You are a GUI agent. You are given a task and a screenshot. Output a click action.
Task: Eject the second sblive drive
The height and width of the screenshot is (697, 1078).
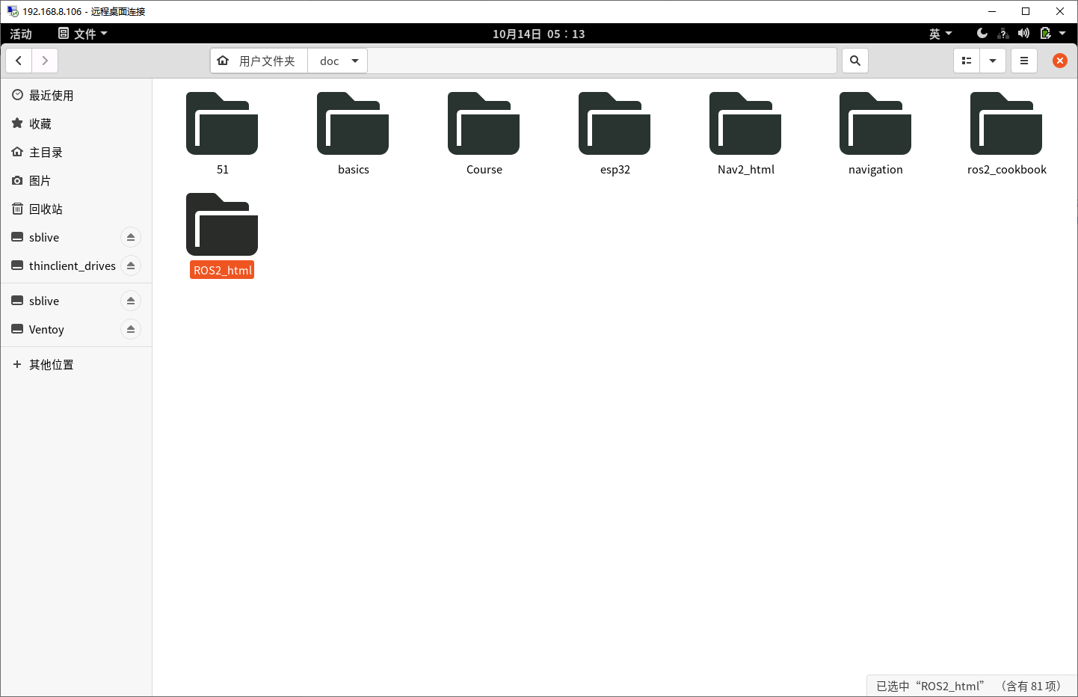click(131, 301)
